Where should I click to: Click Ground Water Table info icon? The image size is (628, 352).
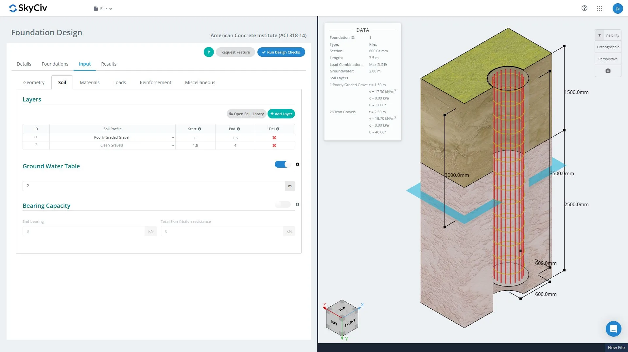pos(297,164)
